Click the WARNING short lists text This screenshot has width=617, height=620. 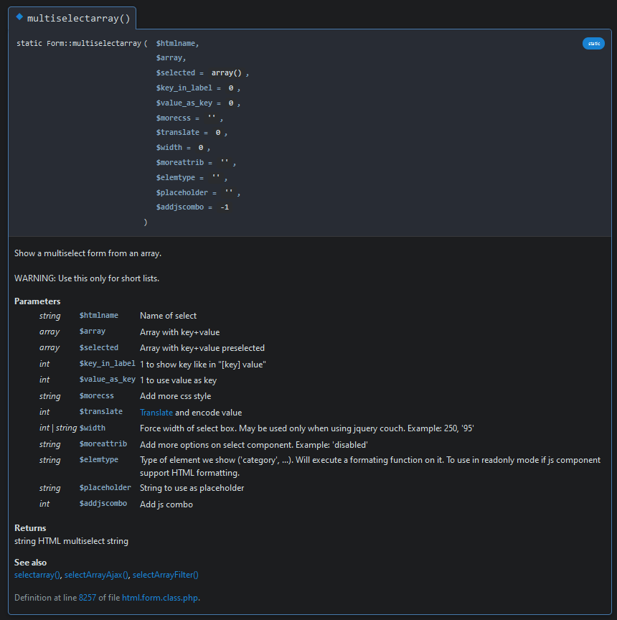pyautogui.click(x=87, y=278)
